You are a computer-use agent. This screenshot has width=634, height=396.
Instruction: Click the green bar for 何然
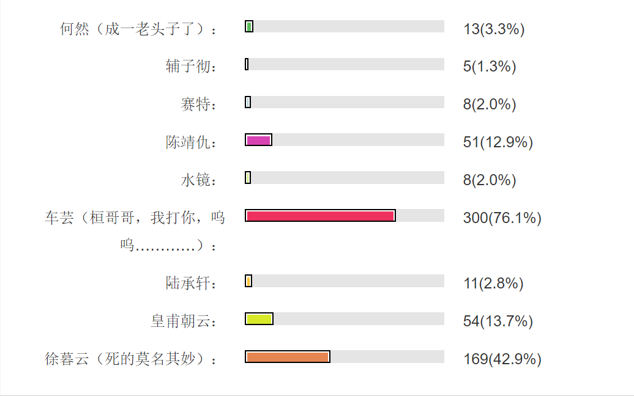point(249,26)
